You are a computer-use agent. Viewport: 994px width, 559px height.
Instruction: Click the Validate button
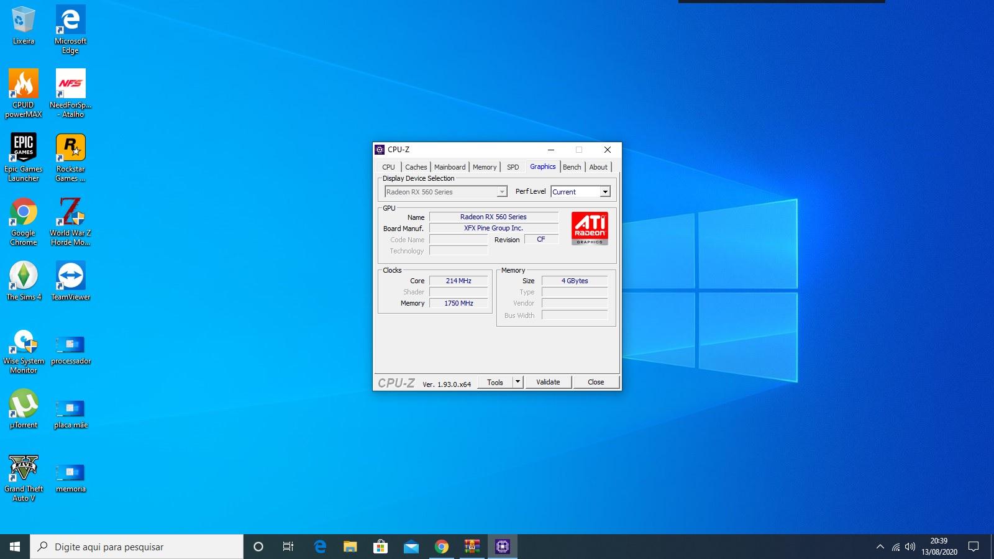548,382
